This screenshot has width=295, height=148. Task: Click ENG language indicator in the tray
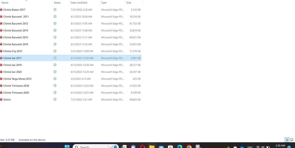click(250, 147)
